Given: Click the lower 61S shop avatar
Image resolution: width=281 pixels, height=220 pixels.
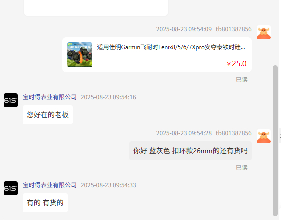Looking at the screenshot, I should pos(11,188).
